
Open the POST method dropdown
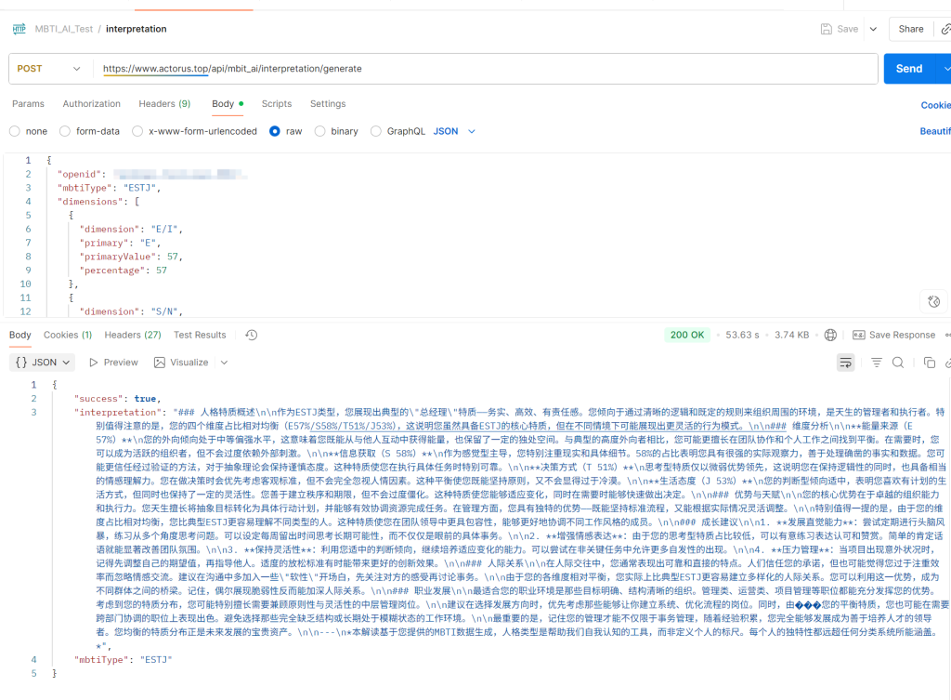(50, 69)
